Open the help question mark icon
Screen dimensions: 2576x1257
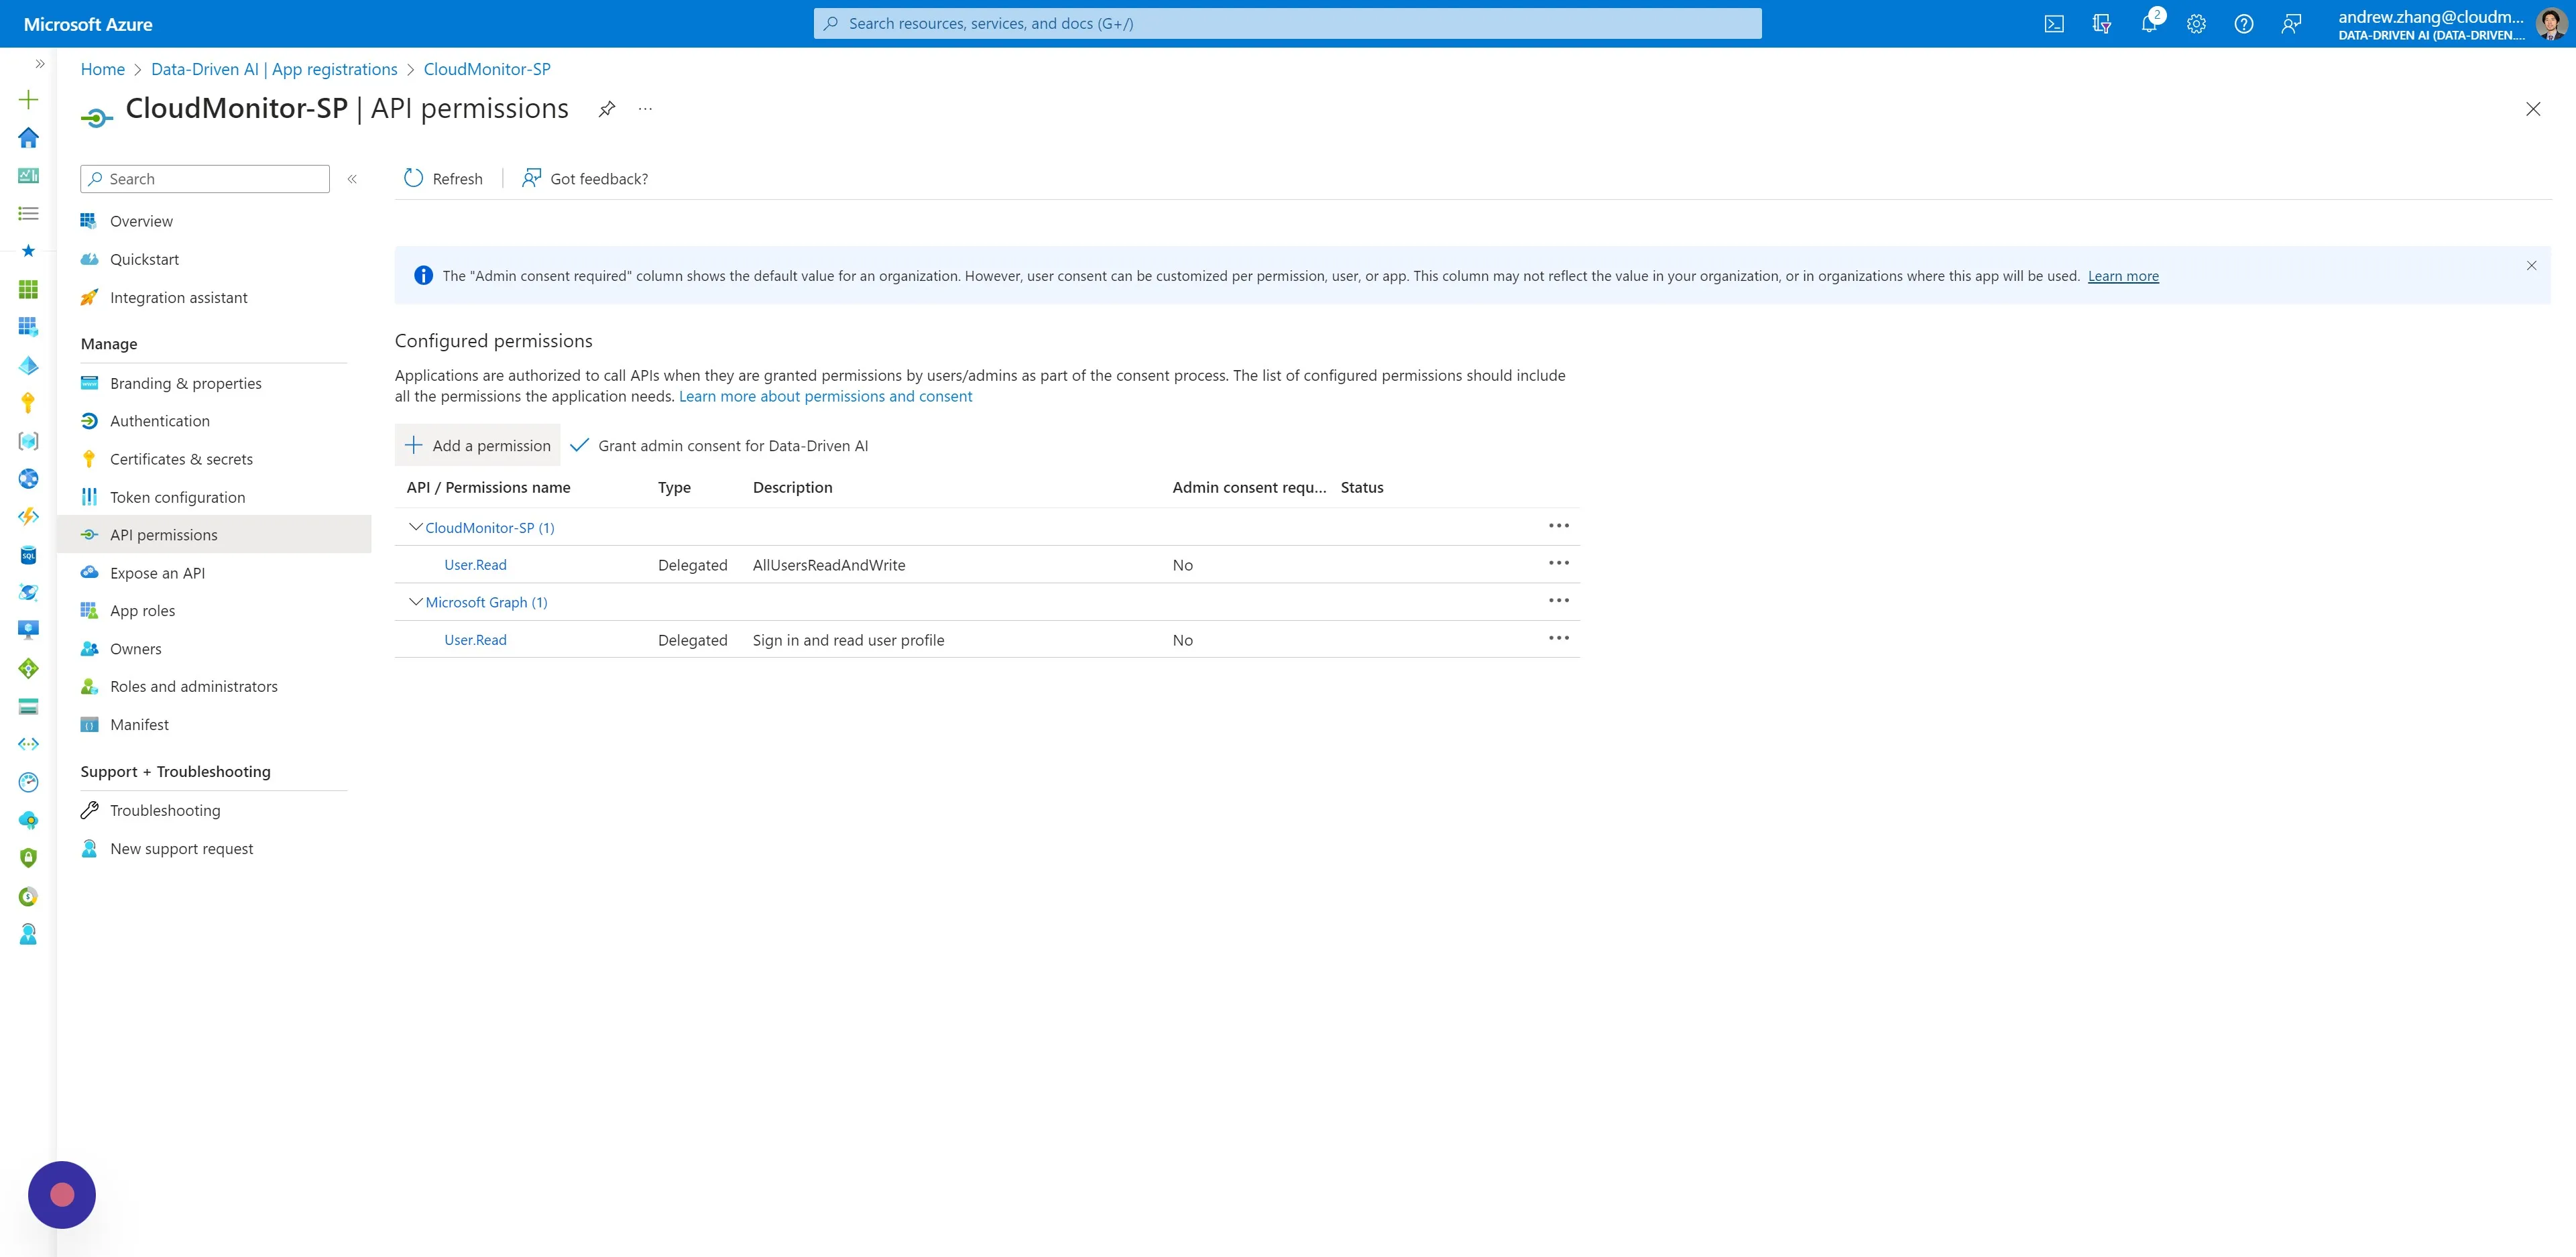[2244, 24]
